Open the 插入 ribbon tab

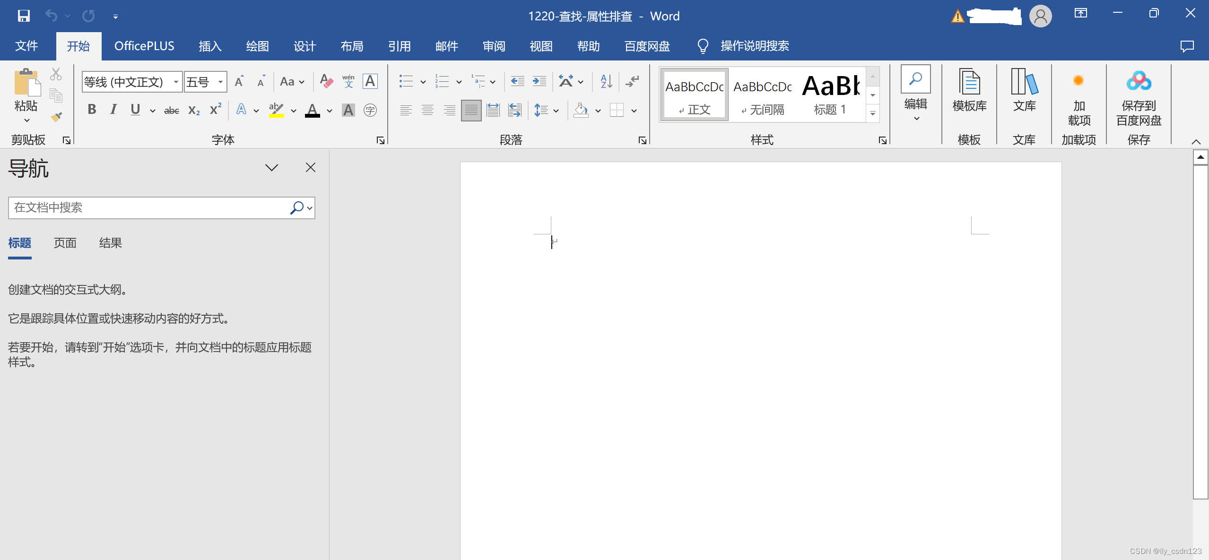(210, 46)
